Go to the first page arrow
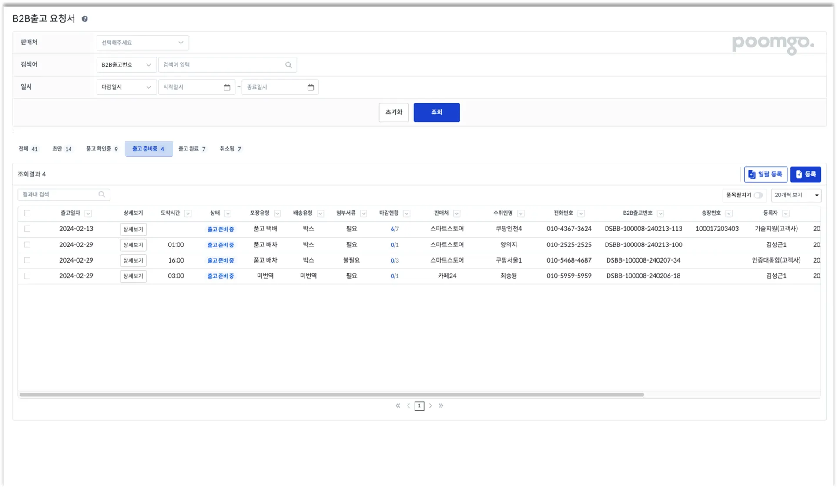 [398, 406]
